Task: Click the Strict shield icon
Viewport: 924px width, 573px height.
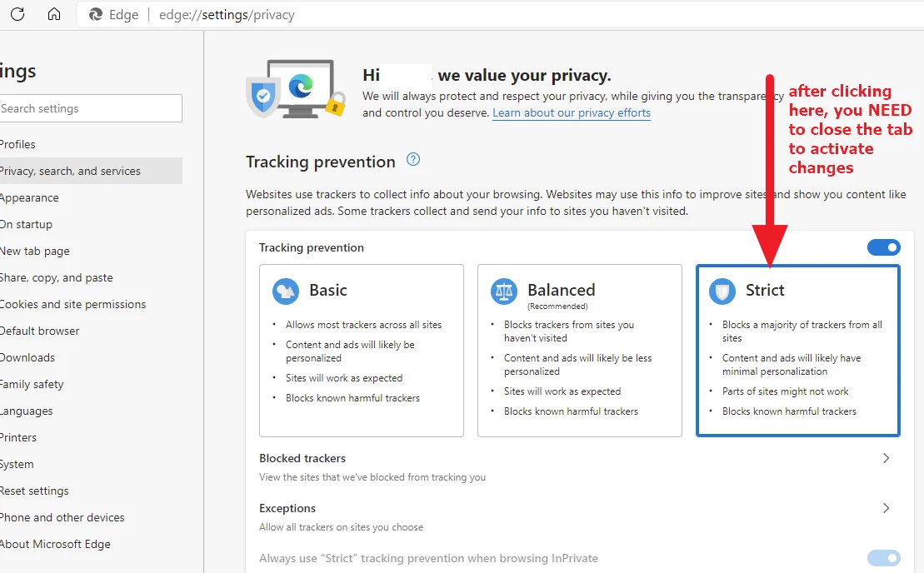Action: (x=722, y=291)
